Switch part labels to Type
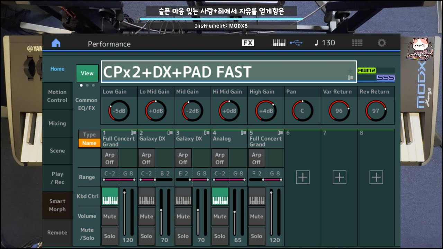443x249 pixels. 89,135
